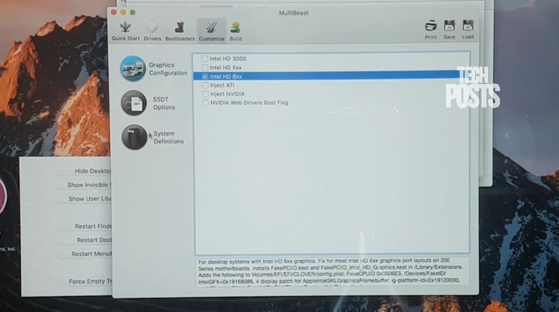Viewport: 559px width, 312px height.
Task: Click Restart Dock button in background window
Action: [x=85, y=240]
